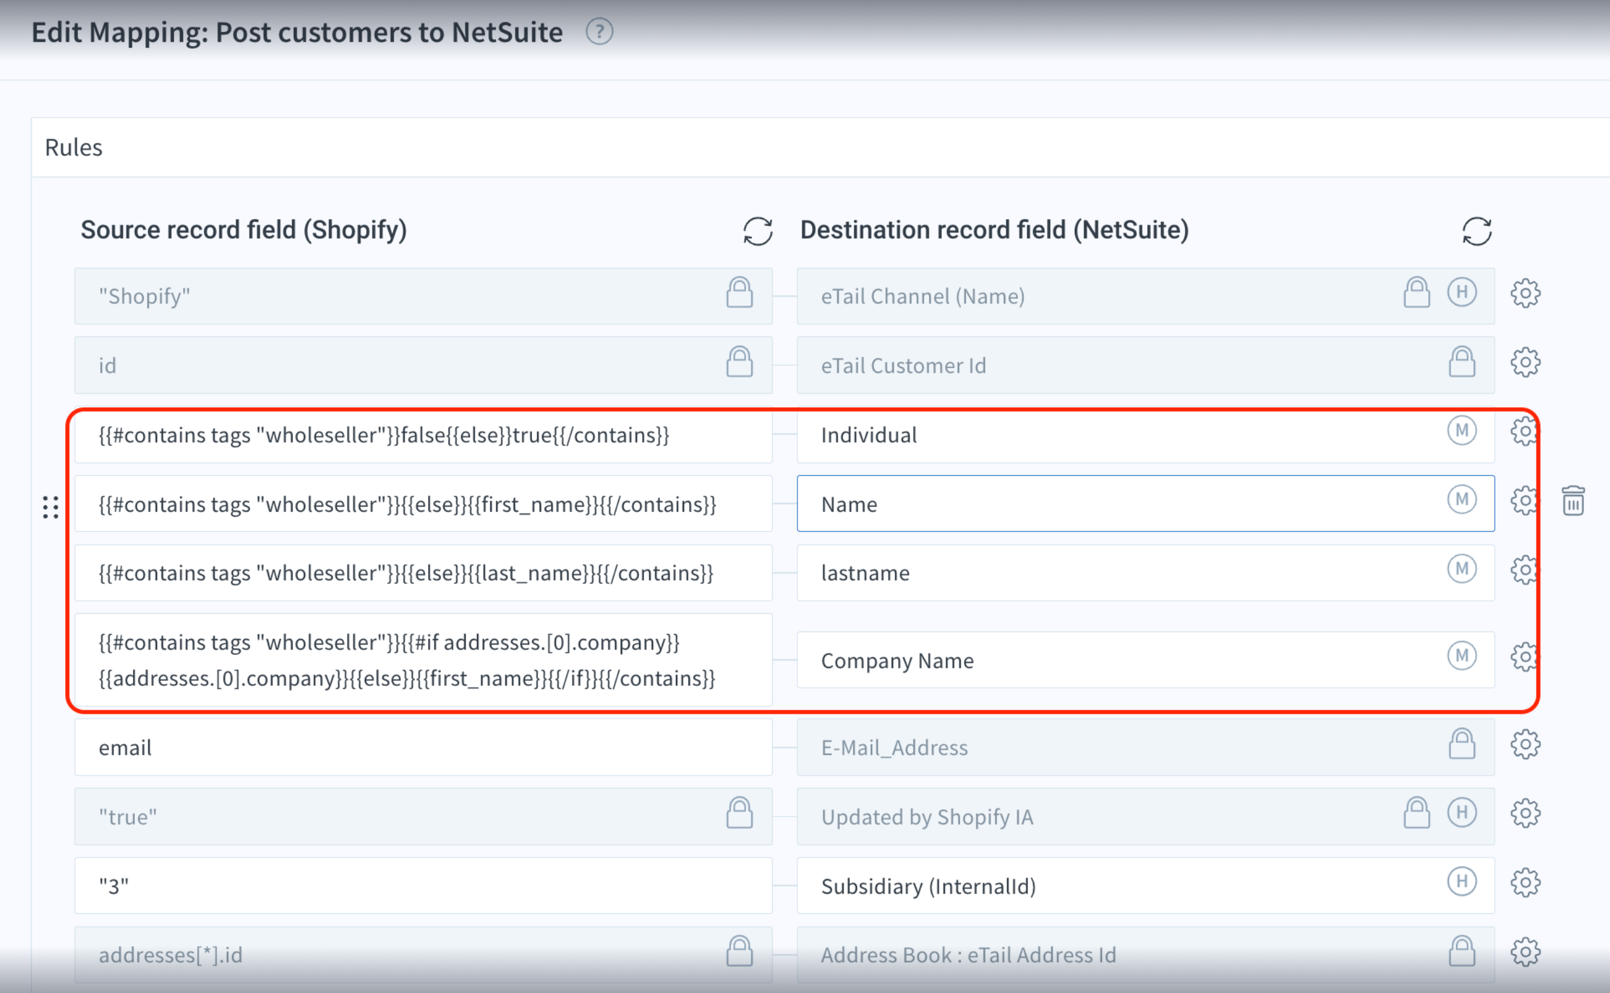This screenshot has height=993, width=1610.
Task: Click the locked id source field
Action: 423,365
